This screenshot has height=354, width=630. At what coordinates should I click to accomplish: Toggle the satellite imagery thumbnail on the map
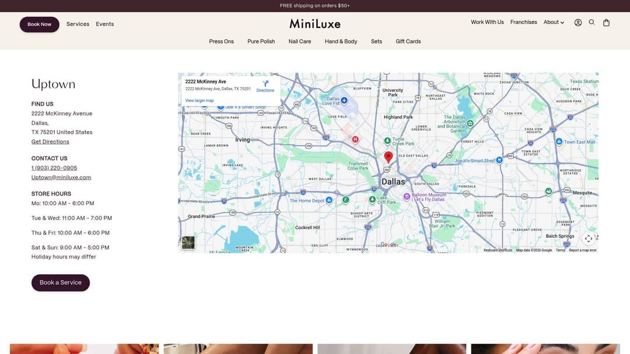coord(188,242)
